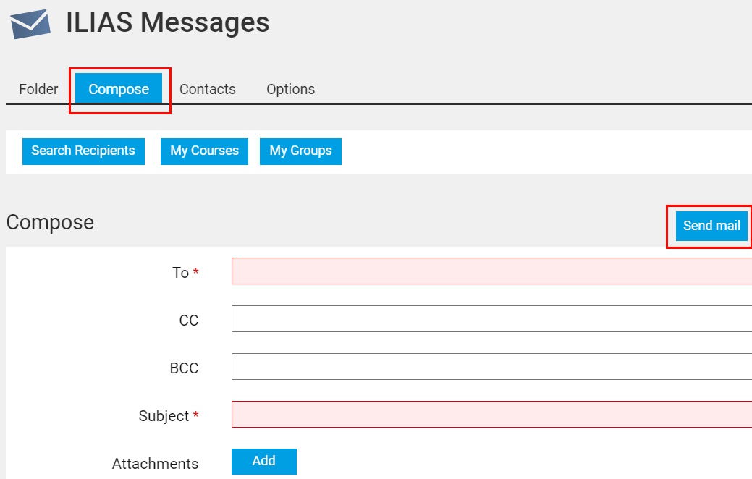
Task: Select the BCC input box
Action: pos(491,367)
